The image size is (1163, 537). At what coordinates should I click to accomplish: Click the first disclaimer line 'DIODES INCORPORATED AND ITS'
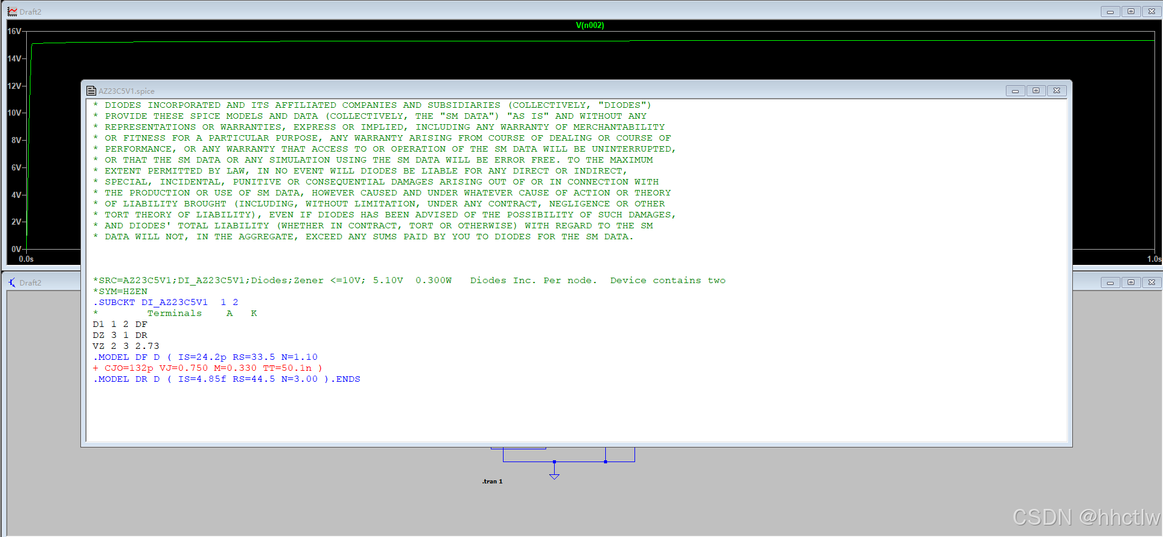(x=372, y=105)
